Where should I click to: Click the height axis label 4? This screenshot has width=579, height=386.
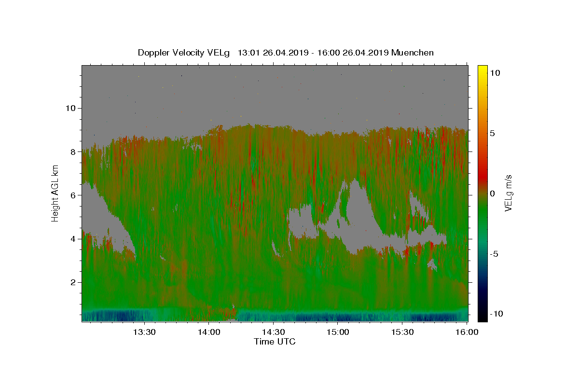pos(73,239)
